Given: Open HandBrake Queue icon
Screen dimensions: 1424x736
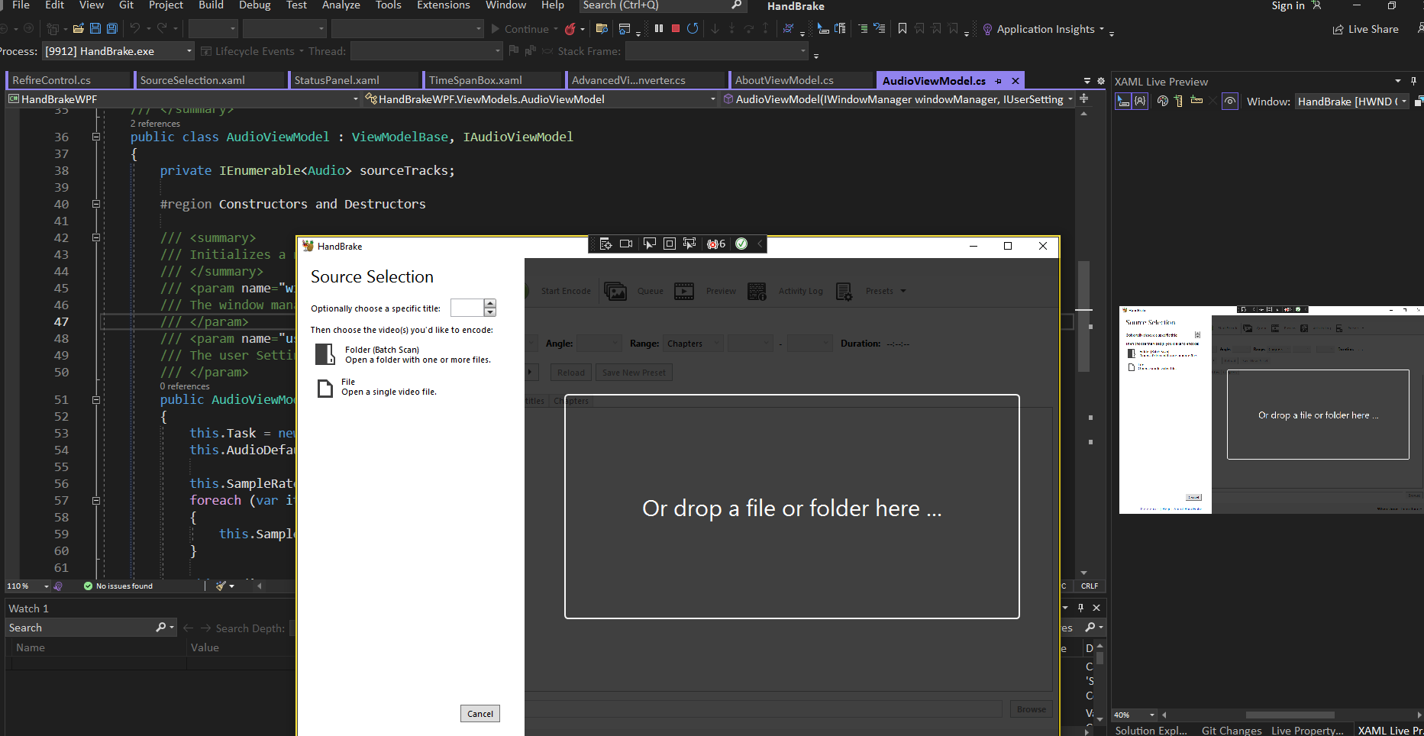Looking at the screenshot, I should click(x=615, y=291).
